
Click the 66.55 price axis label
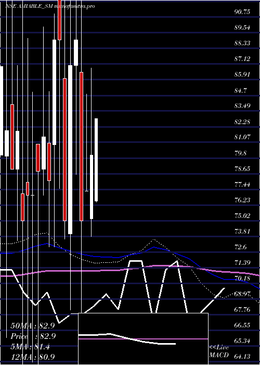[x=242, y=325]
